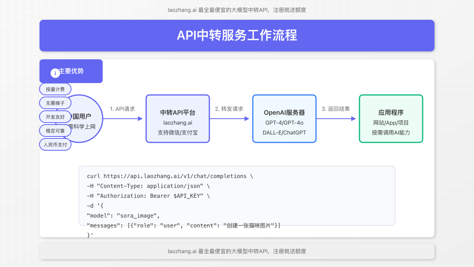Screen dimensions: 474x267
Task: Select the 开发友好 pill
Action: click(x=55, y=117)
